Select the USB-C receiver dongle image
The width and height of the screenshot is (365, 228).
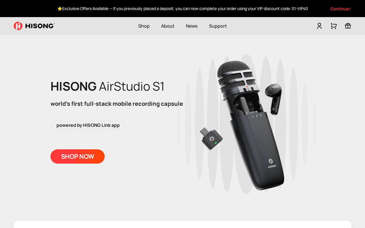coord(211,139)
